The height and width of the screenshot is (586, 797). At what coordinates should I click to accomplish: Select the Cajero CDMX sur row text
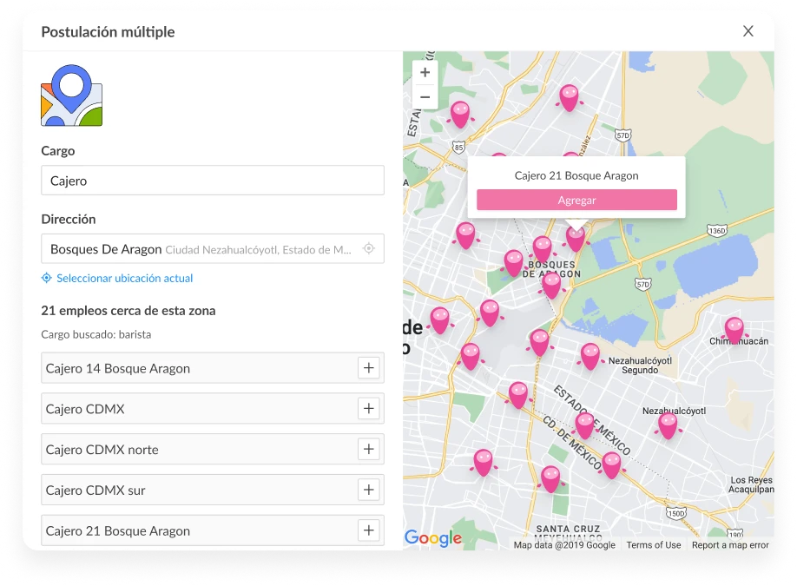tap(96, 491)
